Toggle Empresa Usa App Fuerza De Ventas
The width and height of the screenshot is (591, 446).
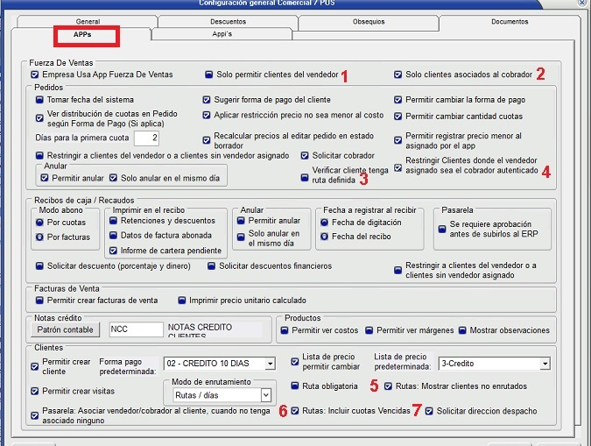35,75
